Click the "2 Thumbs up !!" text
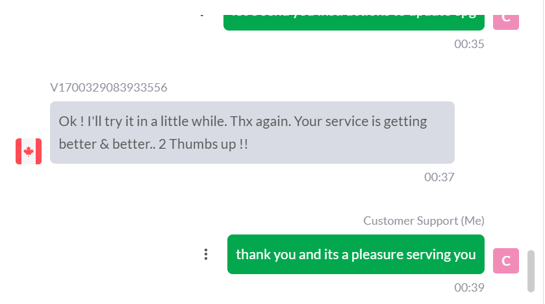This screenshot has width=545, height=304. pyautogui.click(x=203, y=144)
